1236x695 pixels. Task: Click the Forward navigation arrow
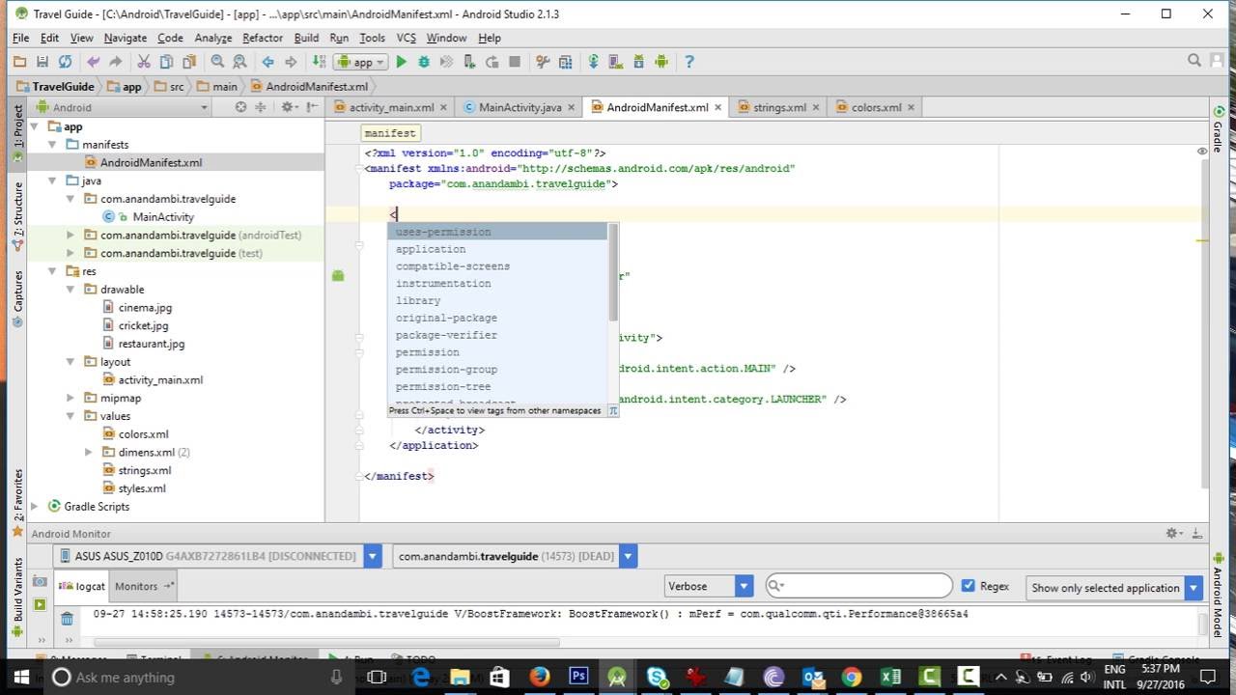291,62
